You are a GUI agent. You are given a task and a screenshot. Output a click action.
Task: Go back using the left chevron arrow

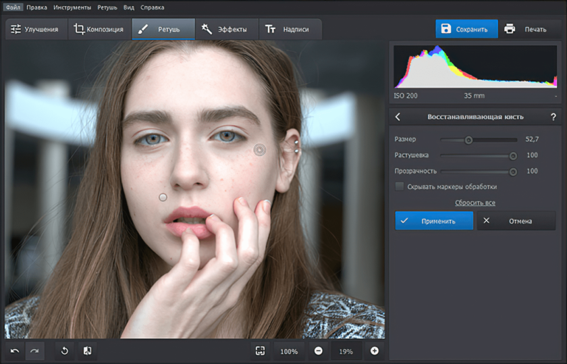[398, 117]
